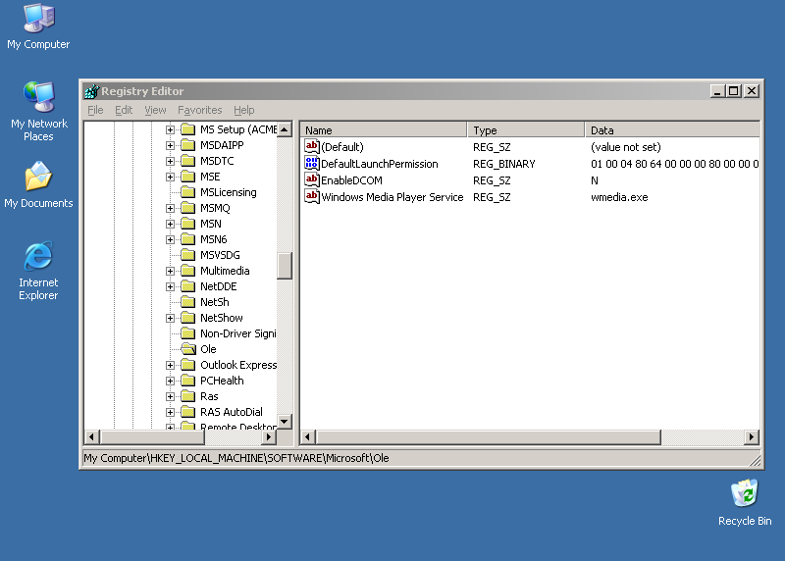This screenshot has width=785, height=561.
Task: Click the Ras folder icon
Action: (187, 396)
